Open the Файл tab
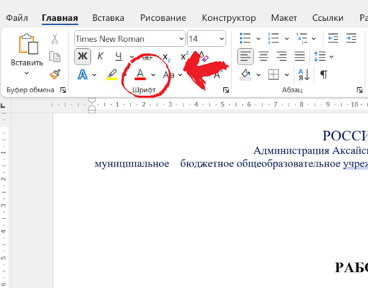The height and width of the screenshot is (288, 368). [17, 18]
